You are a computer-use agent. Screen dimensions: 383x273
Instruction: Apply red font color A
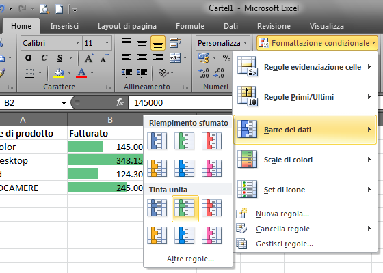[81, 72]
